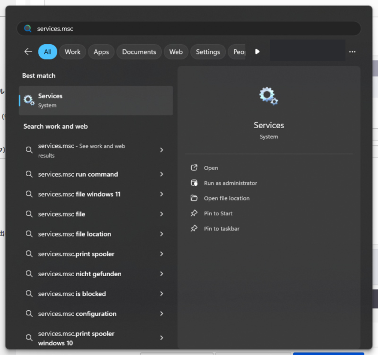This screenshot has width=378, height=355.
Task: Click the large Services gear icon in preview
Action: point(268,96)
